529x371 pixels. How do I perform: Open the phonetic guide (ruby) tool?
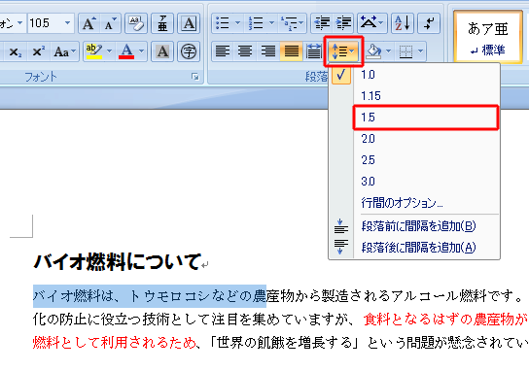pos(162,23)
